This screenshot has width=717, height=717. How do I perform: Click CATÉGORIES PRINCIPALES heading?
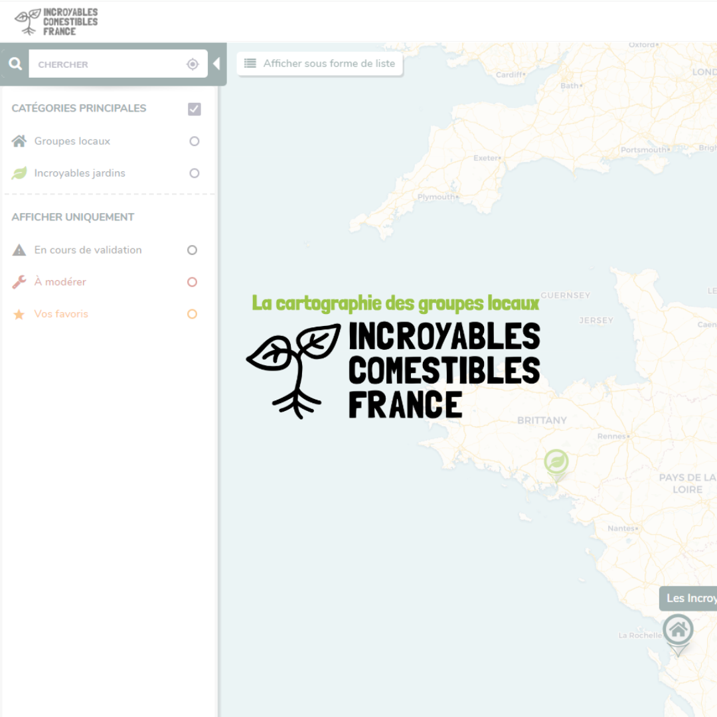tap(79, 108)
